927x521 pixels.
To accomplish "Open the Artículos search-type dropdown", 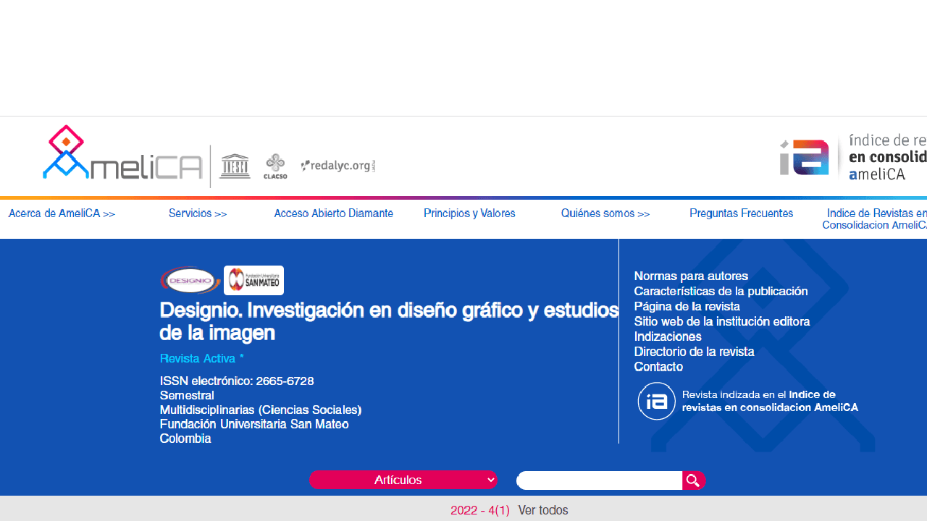I will (403, 480).
